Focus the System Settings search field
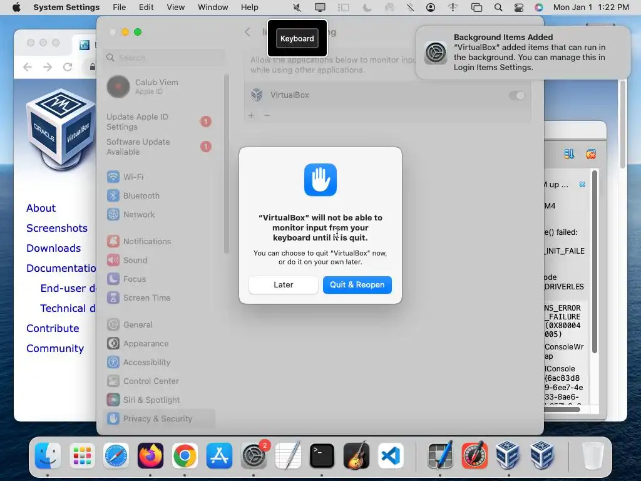The height and width of the screenshot is (481, 641). coord(165,58)
